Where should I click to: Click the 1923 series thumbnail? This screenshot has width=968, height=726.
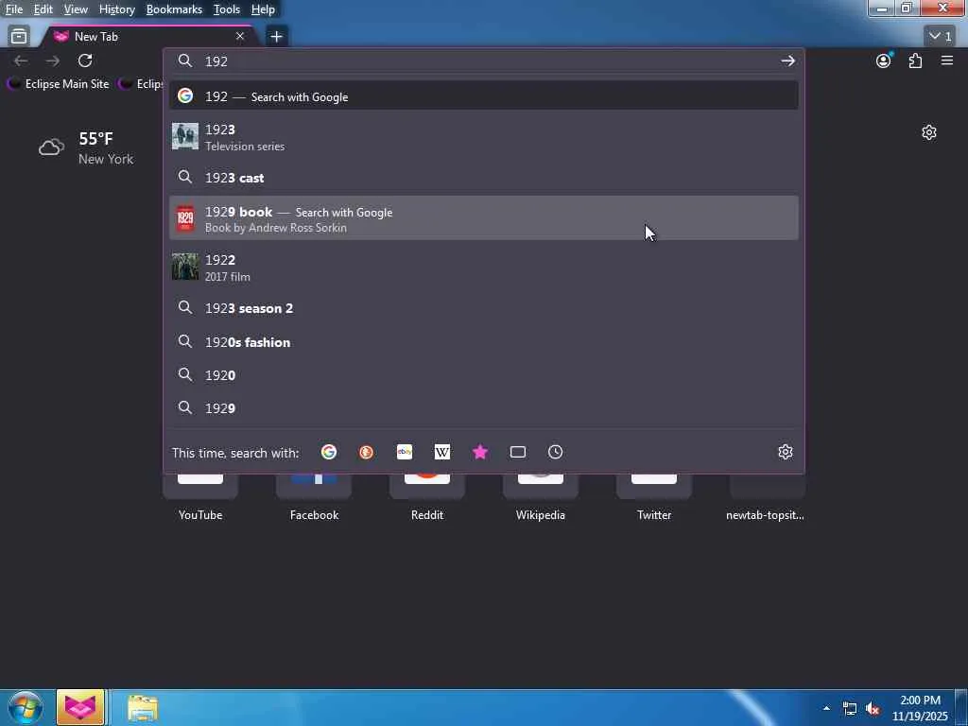(185, 136)
